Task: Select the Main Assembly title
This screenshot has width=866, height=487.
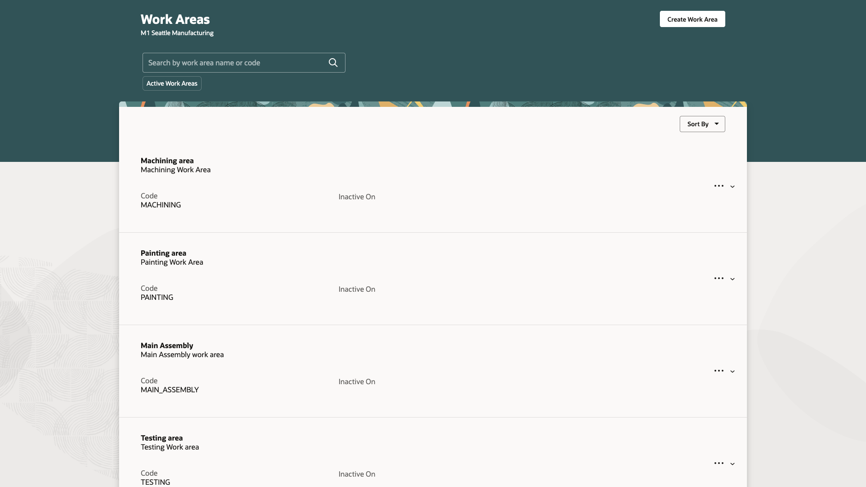Action: point(167,345)
